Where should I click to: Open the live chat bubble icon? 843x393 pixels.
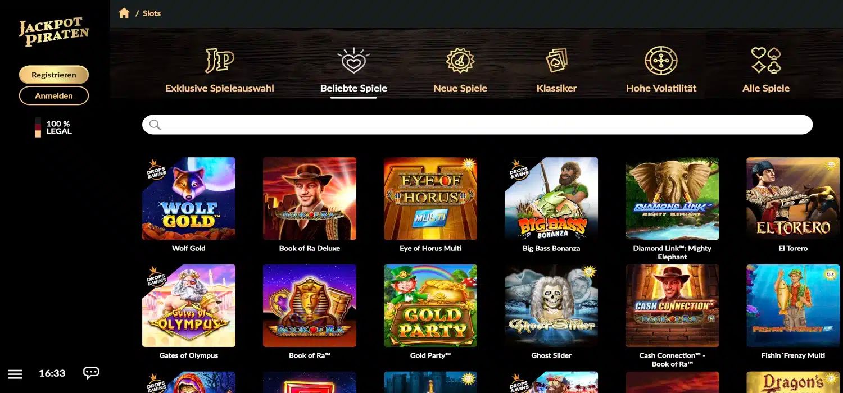pos(91,373)
